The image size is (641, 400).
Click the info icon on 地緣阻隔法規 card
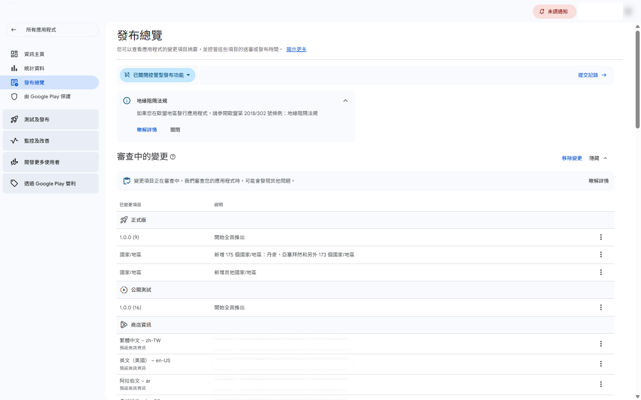point(127,101)
